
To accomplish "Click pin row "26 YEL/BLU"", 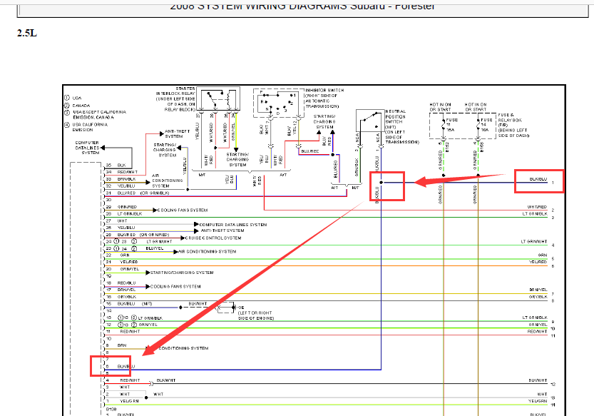I will [x=121, y=228].
